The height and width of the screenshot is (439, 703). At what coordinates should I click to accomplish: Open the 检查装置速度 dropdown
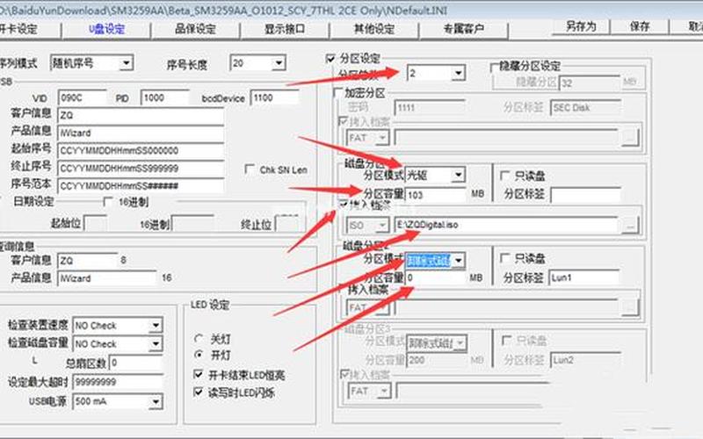[118, 325]
